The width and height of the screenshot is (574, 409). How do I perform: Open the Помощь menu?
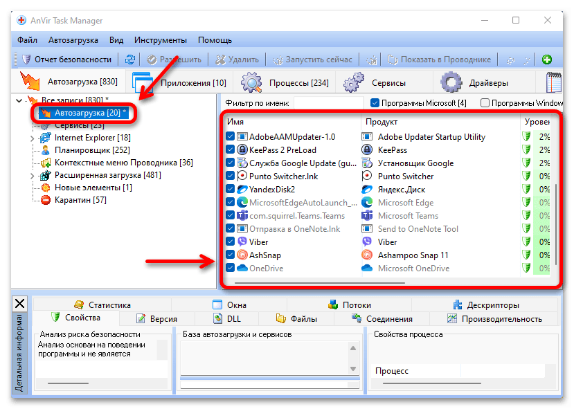point(215,40)
